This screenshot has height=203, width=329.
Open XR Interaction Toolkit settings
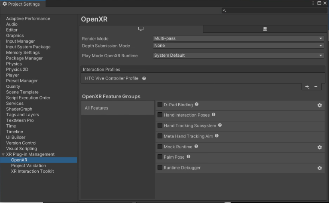tap(32, 171)
